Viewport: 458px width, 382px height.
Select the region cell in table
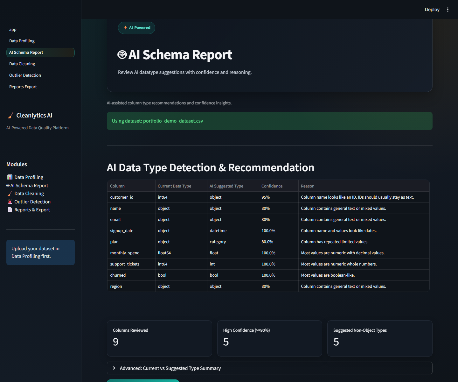tap(131, 286)
